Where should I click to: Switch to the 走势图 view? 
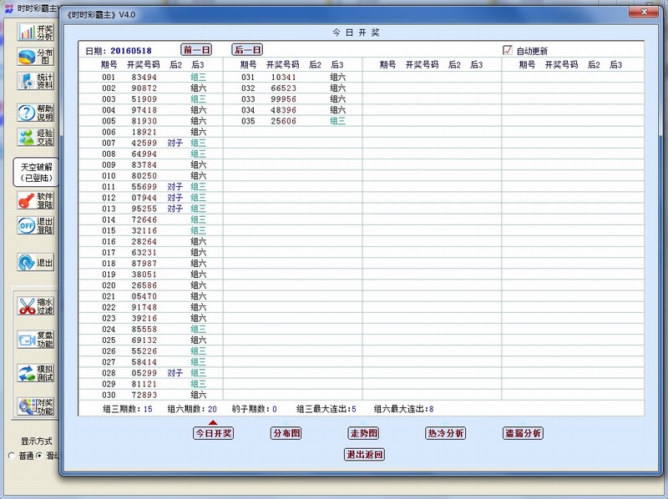363,433
